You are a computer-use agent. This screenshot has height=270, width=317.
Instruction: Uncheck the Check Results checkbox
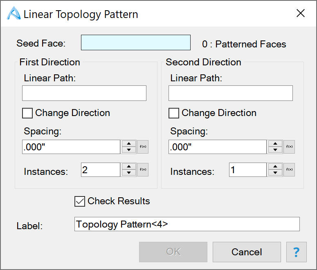[80, 201]
